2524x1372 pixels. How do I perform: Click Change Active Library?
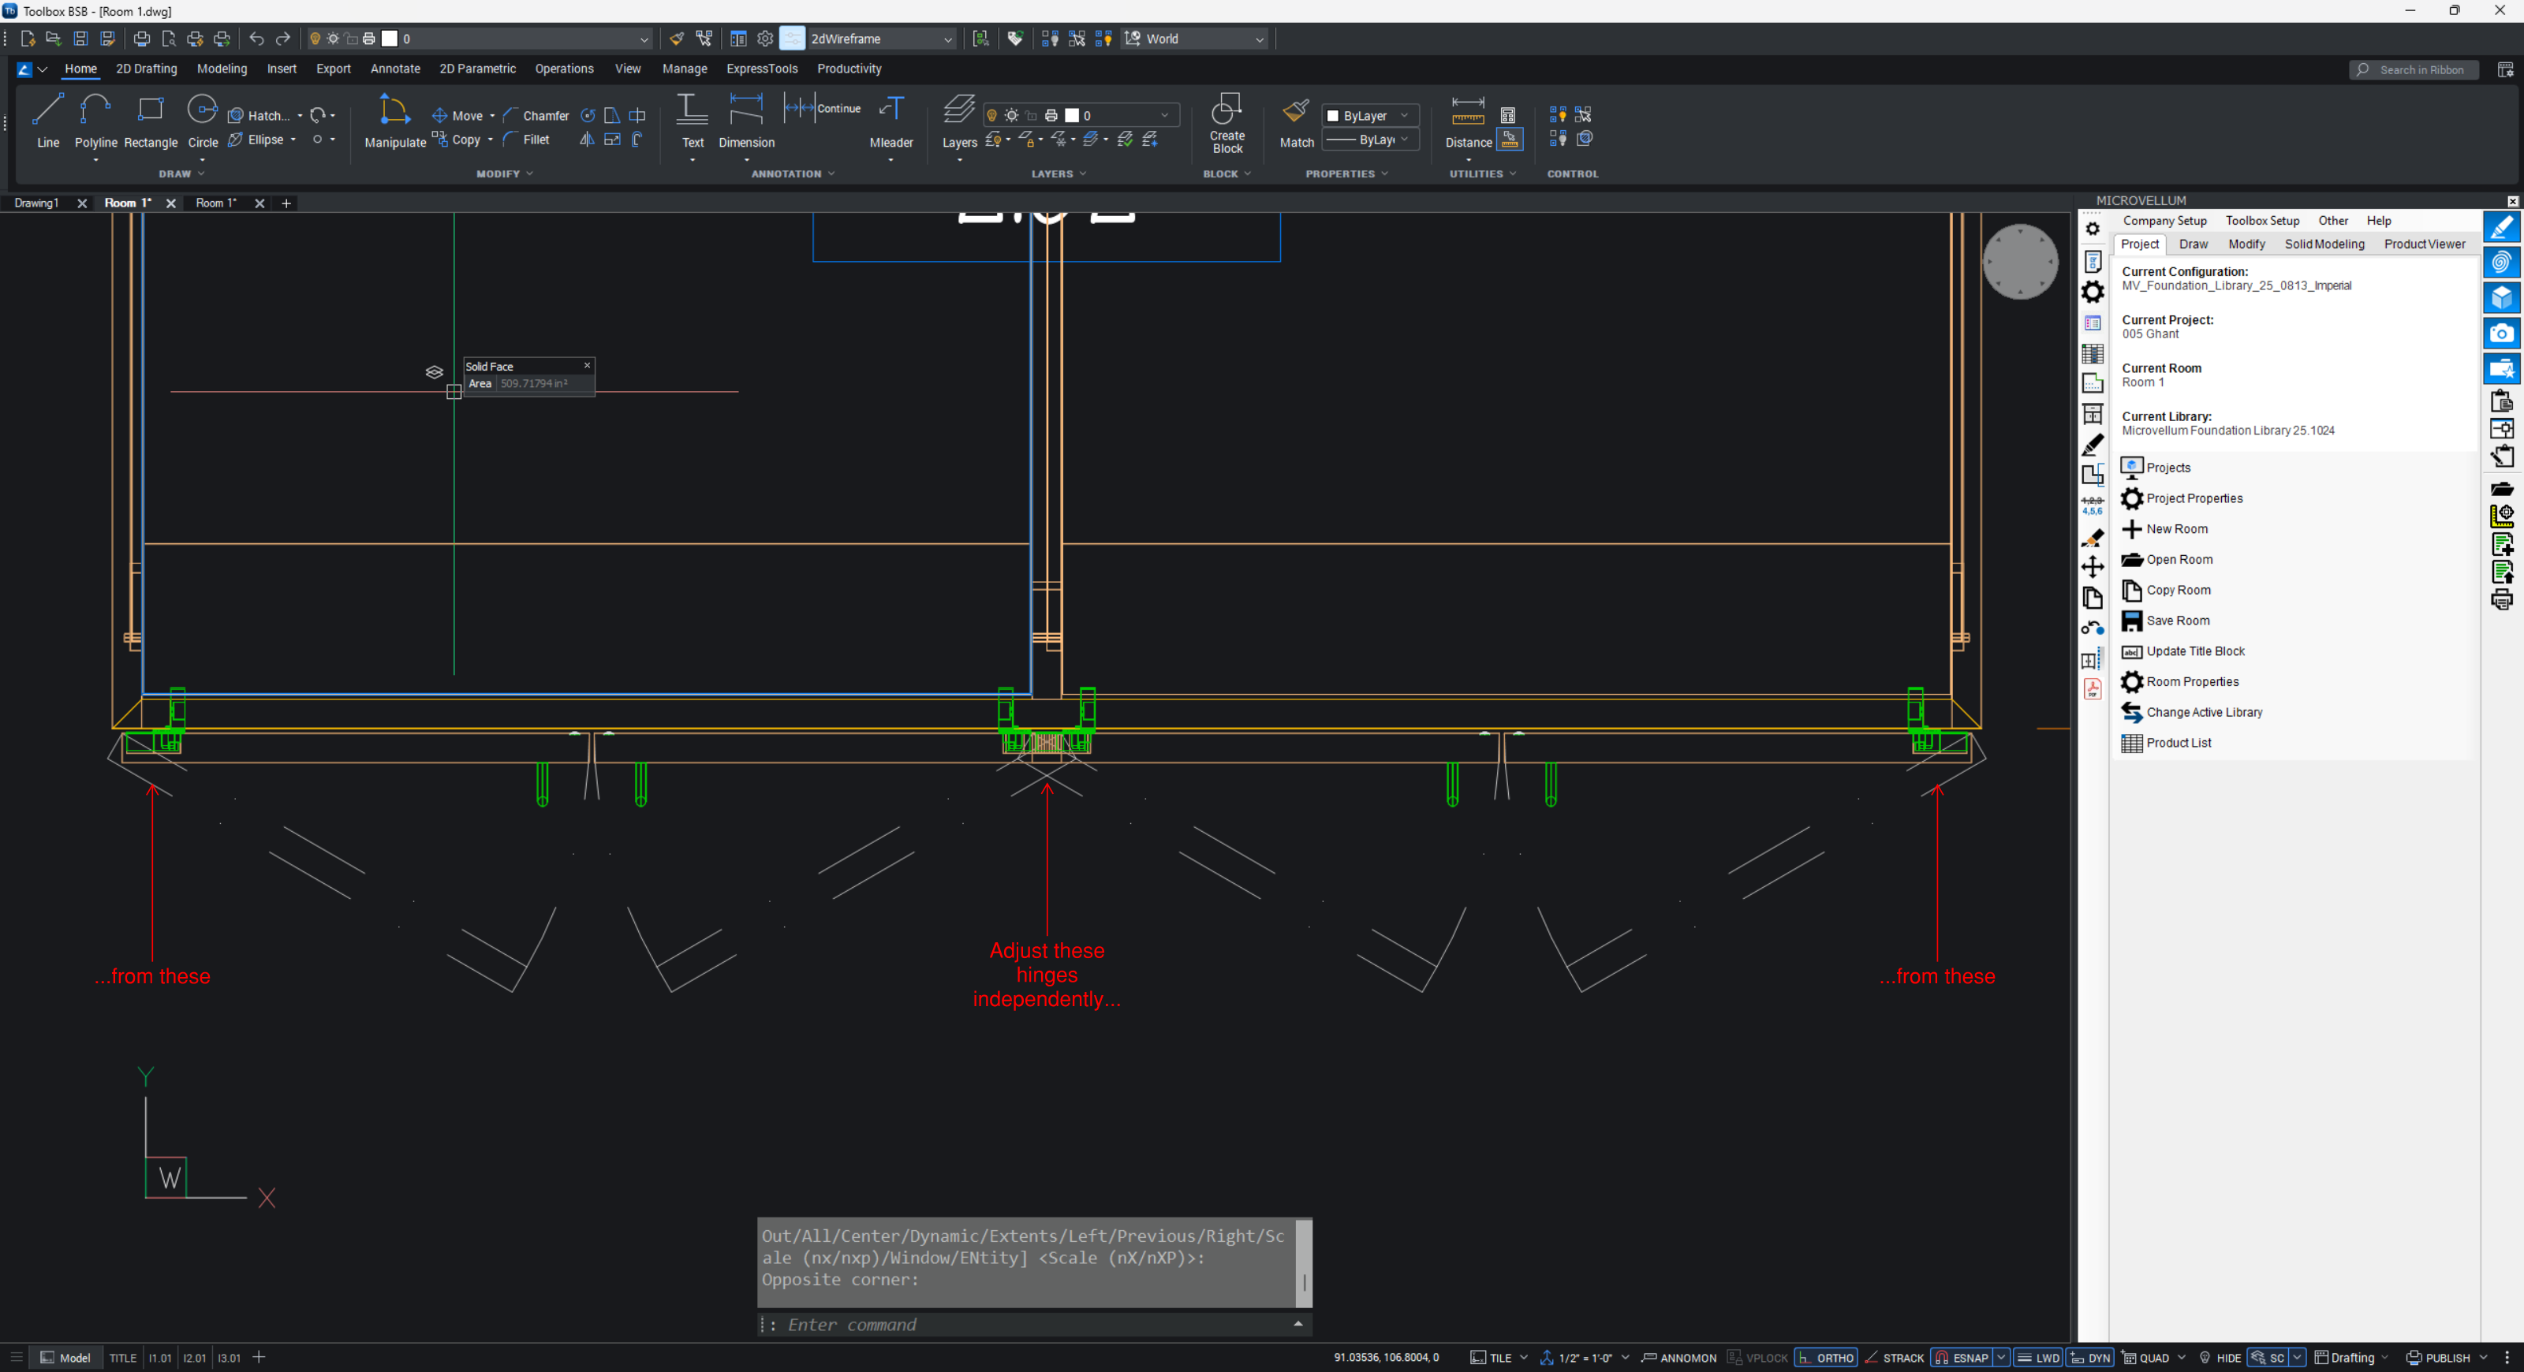click(x=2204, y=712)
